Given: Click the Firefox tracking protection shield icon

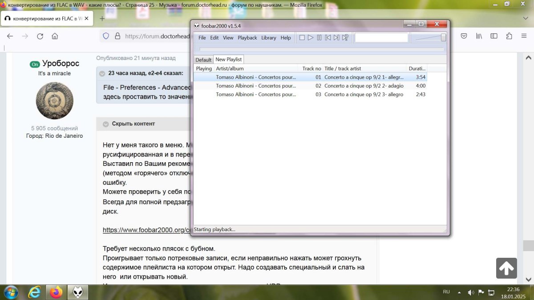Looking at the screenshot, I should [x=106, y=36].
